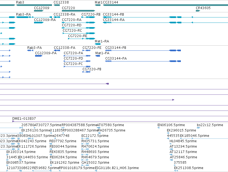Viewport: 228px width, 172px height.
Task: Select EST RH64679.5prime
Action: tap(95, 157)
